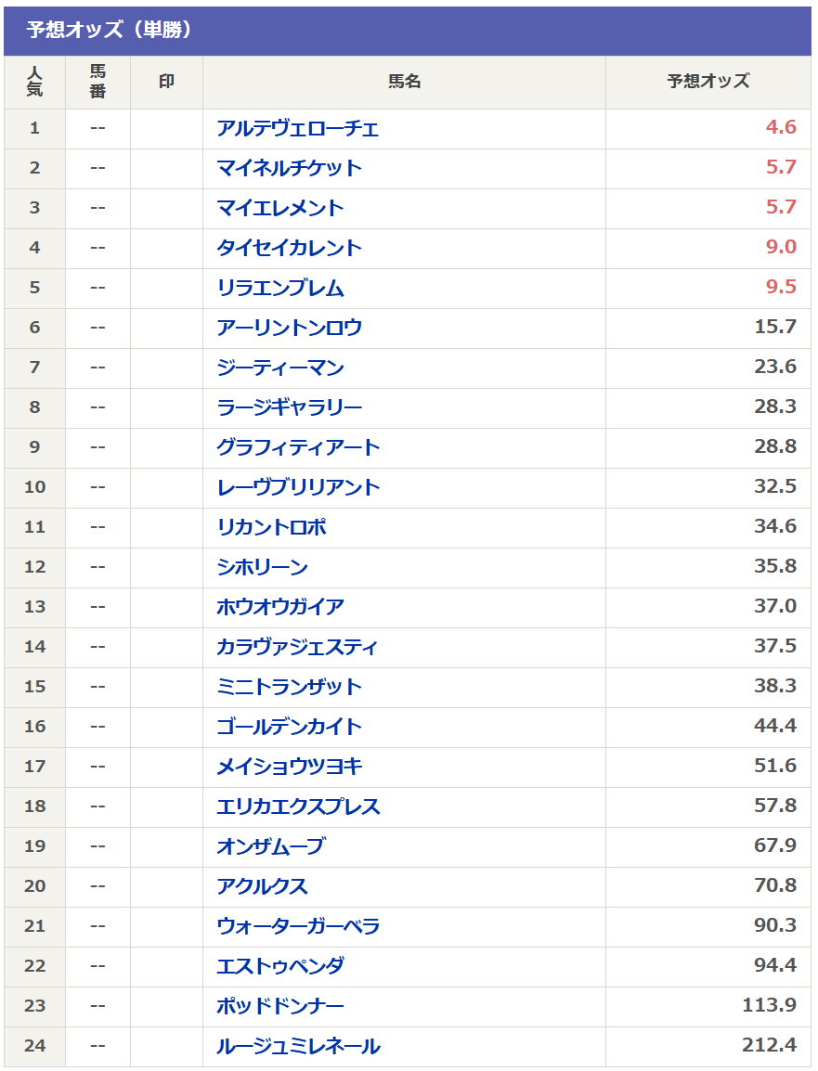Click the 馬名 column header
This screenshot has width=818, height=1071.
coord(405,82)
